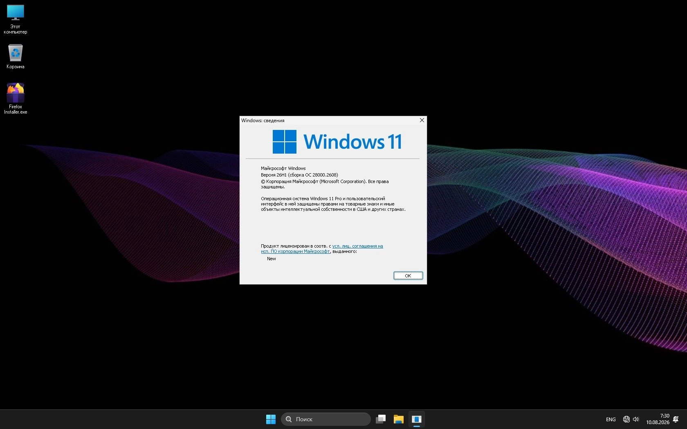Click the licensee name 'New'

[272, 259]
